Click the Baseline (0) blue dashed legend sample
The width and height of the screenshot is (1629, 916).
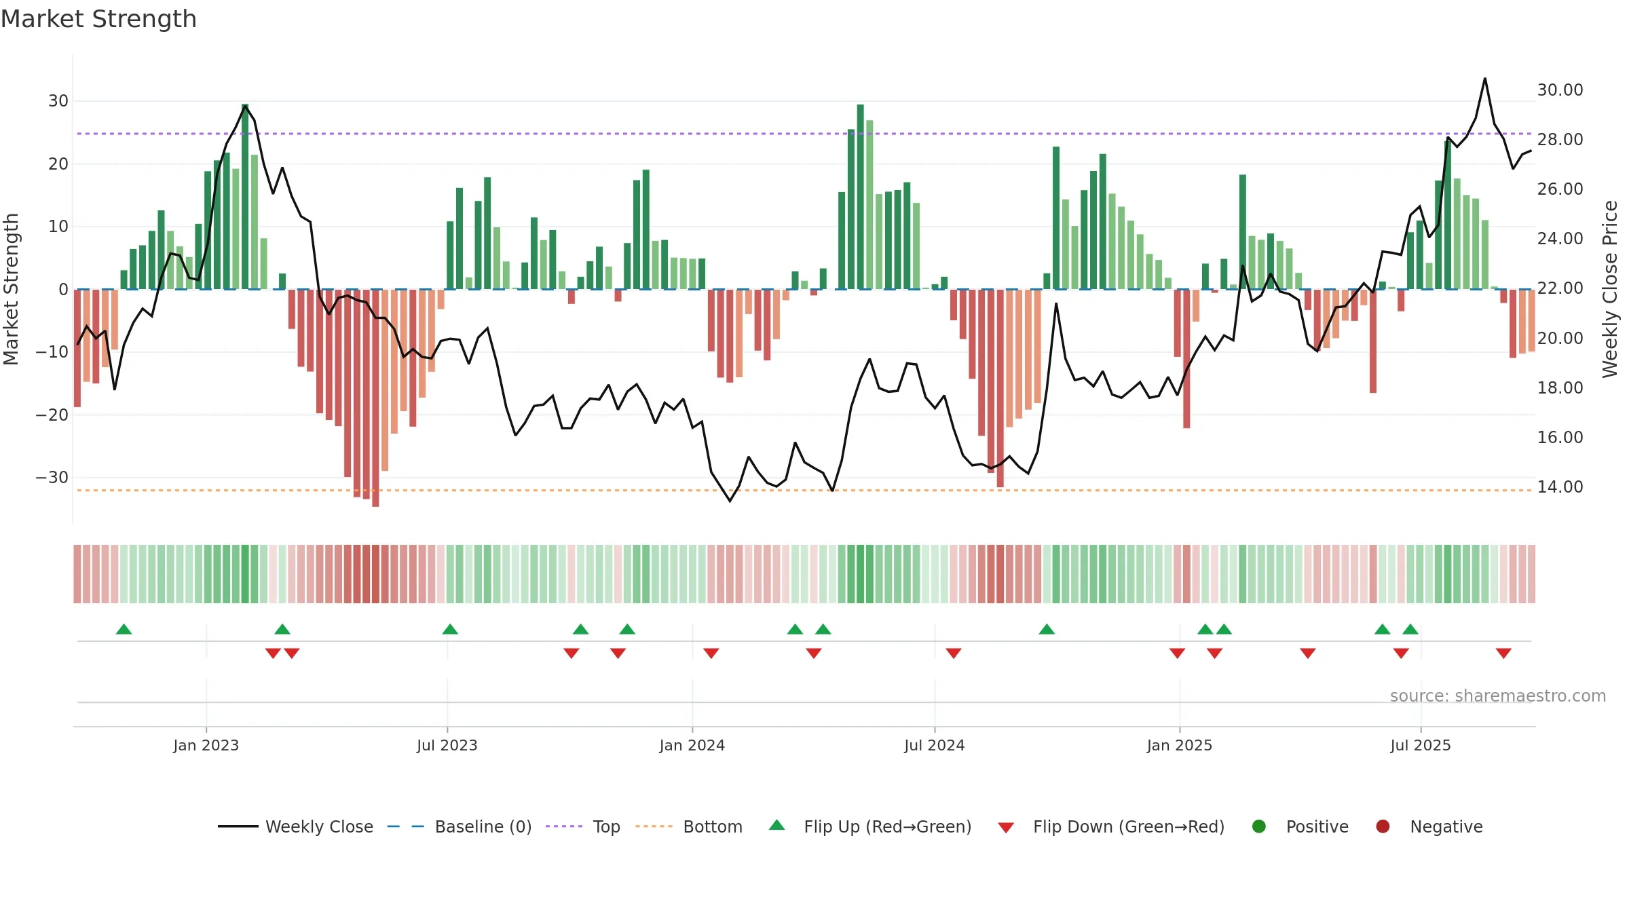click(405, 826)
